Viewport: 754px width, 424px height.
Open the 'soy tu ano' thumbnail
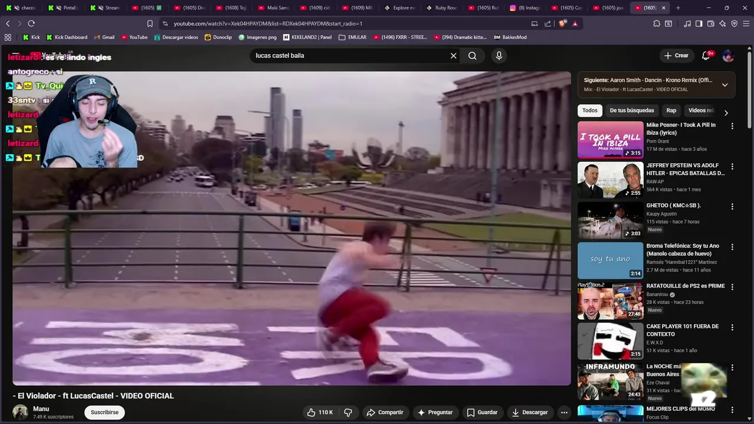coord(610,260)
